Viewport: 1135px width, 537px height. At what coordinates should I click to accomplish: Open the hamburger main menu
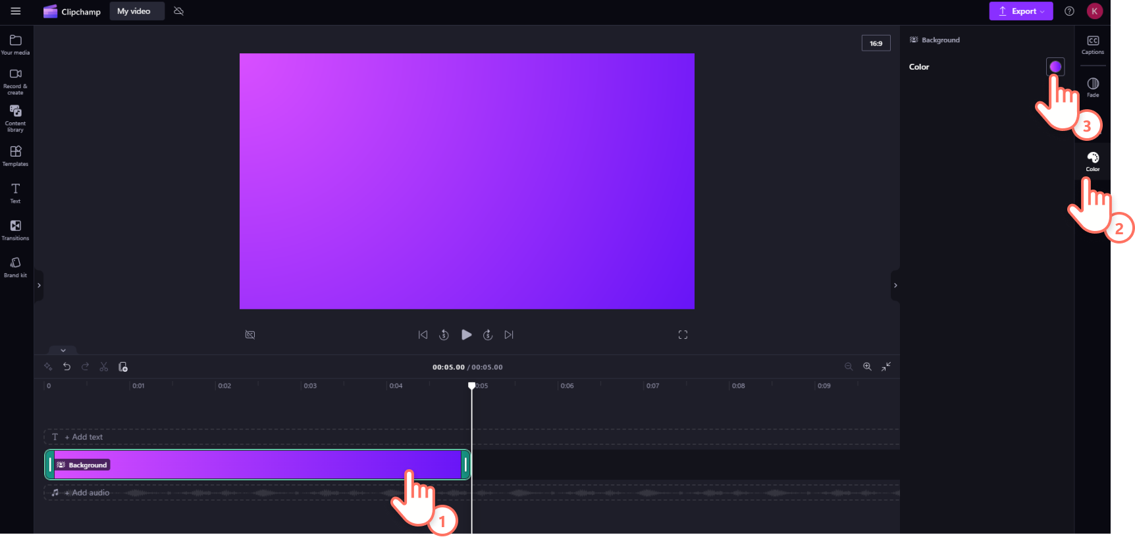16,11
